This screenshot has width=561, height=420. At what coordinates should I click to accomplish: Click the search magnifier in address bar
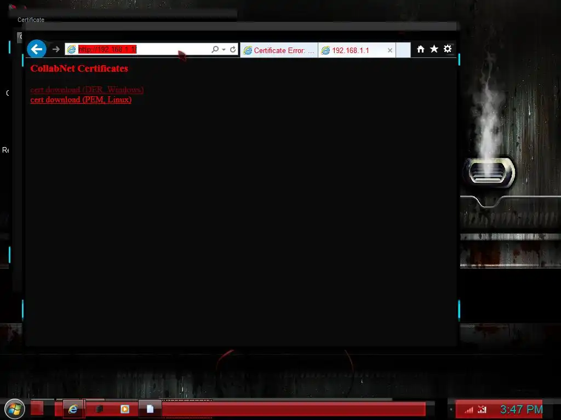pos(215,49)
